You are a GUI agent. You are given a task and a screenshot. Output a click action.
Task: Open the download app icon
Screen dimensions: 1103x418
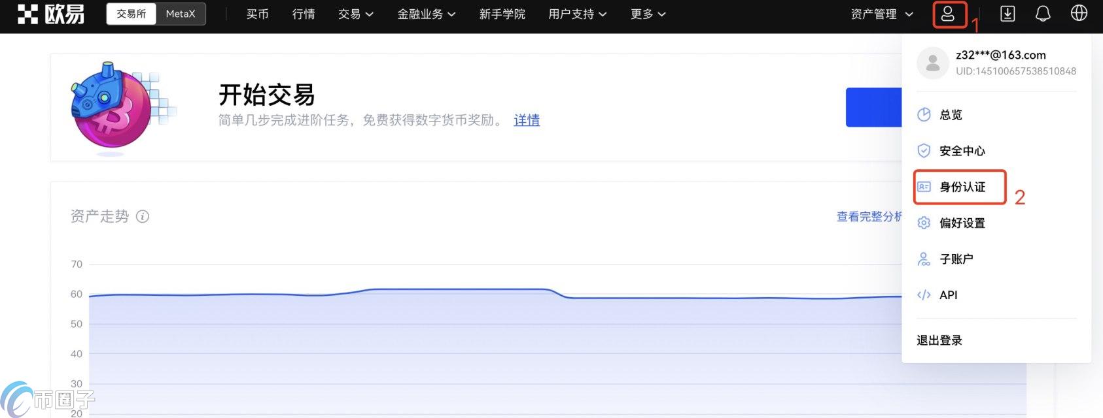click(x=1007, y=14)
